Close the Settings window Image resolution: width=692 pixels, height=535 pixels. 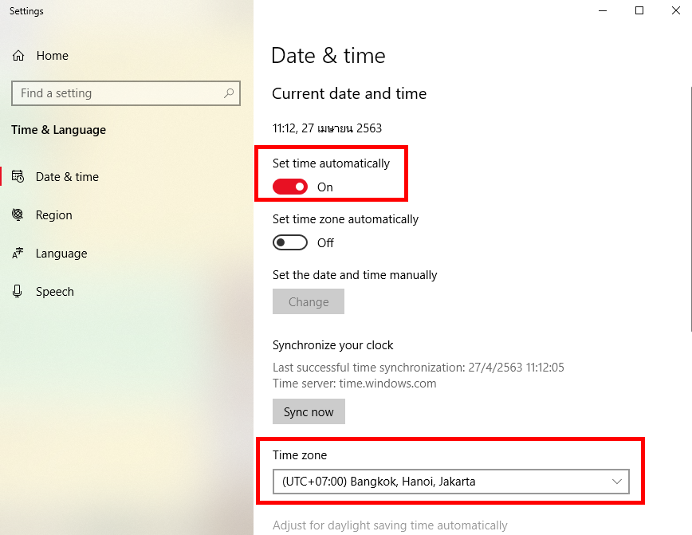click(x=676, y=10)
